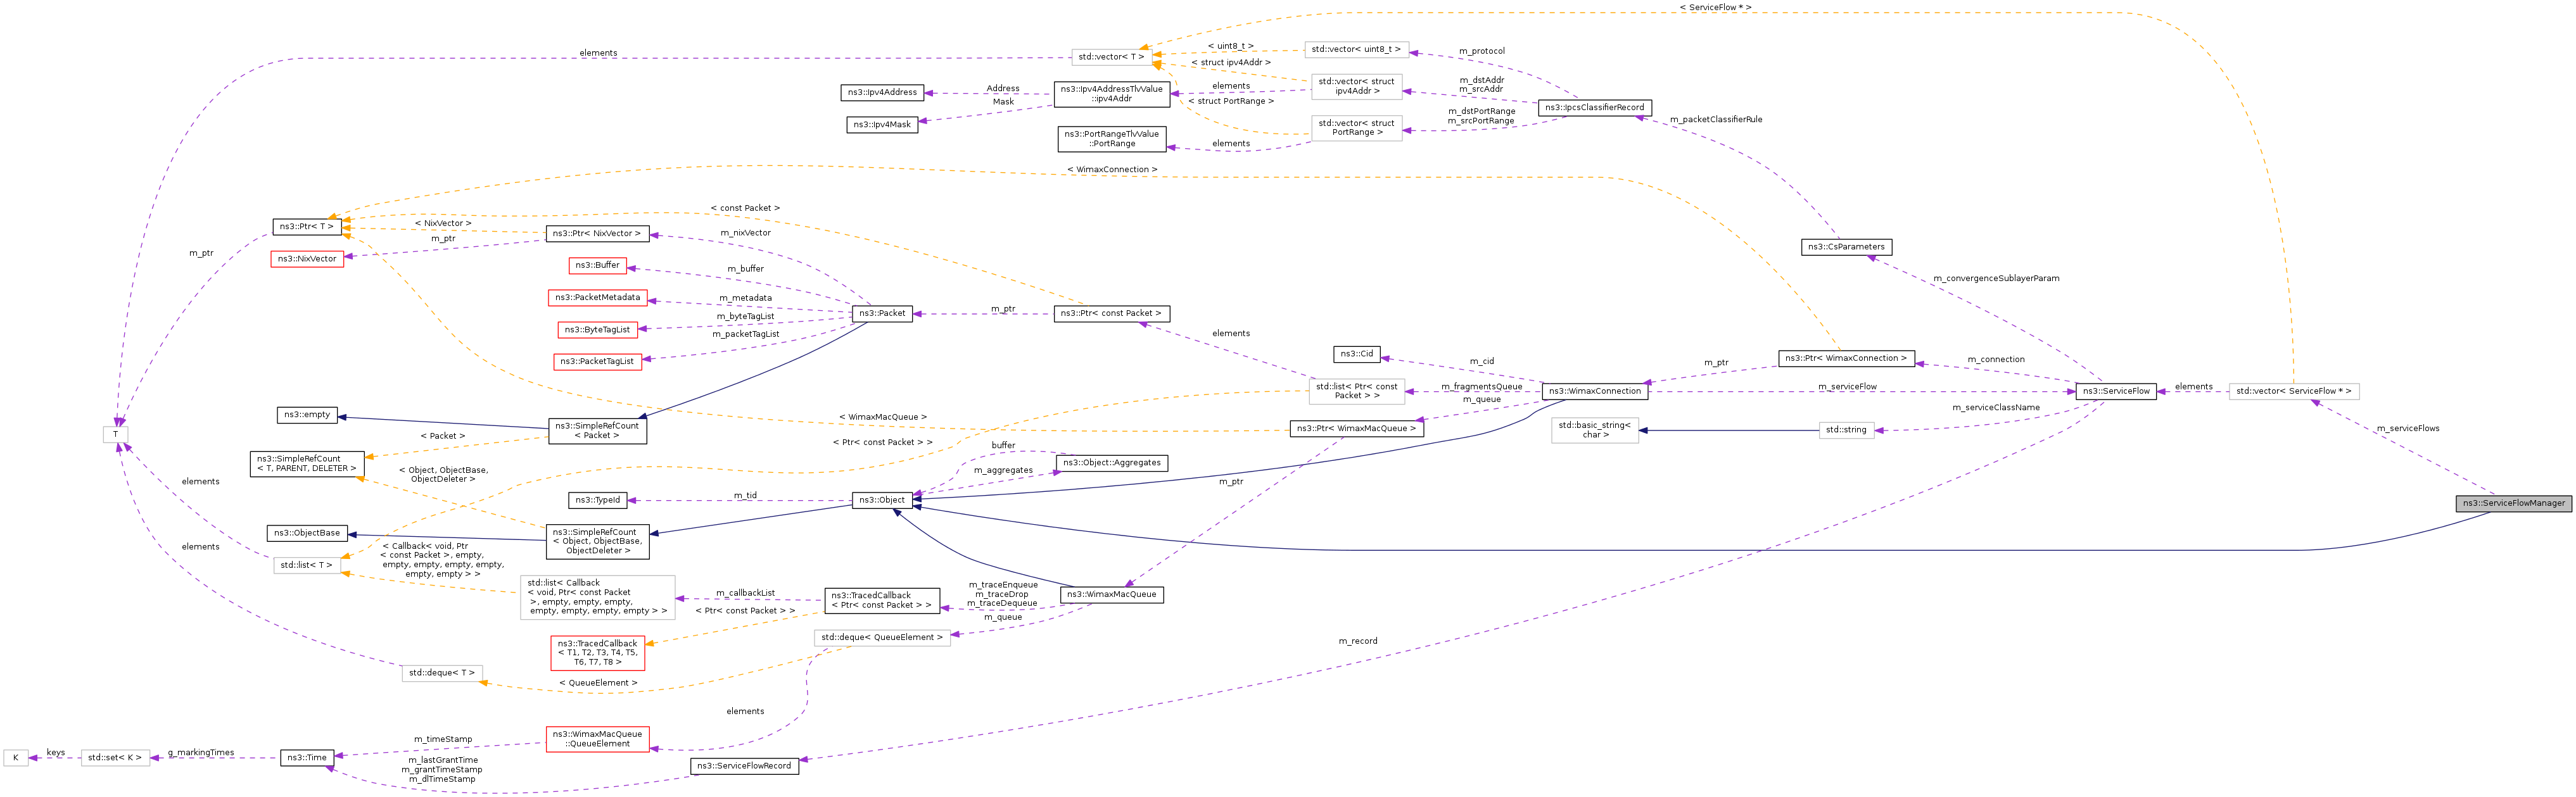2576x797 pixels.
Task: Click the std::list< Callback< void, Ptr... > > node
Action: point(597,597)
